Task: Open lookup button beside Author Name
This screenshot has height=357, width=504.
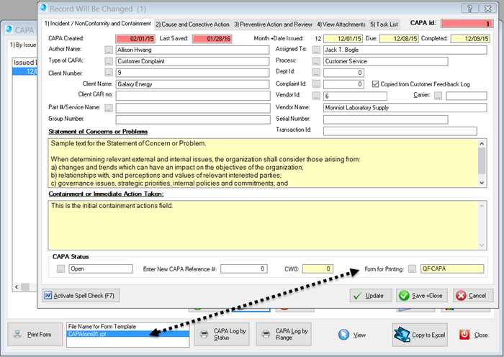Action: click(x=109, y=50)
